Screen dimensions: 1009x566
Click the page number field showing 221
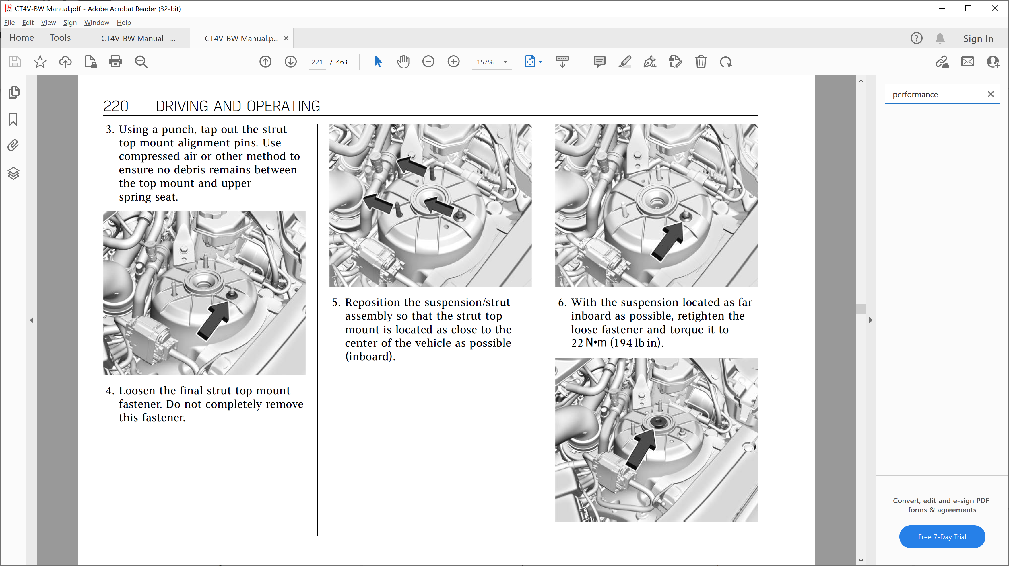317,62
